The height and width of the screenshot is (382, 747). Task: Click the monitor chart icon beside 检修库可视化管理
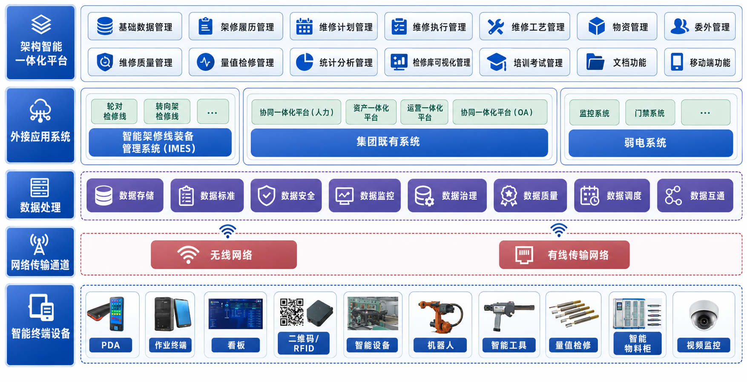pyautogui.click(x=399, y=62)
